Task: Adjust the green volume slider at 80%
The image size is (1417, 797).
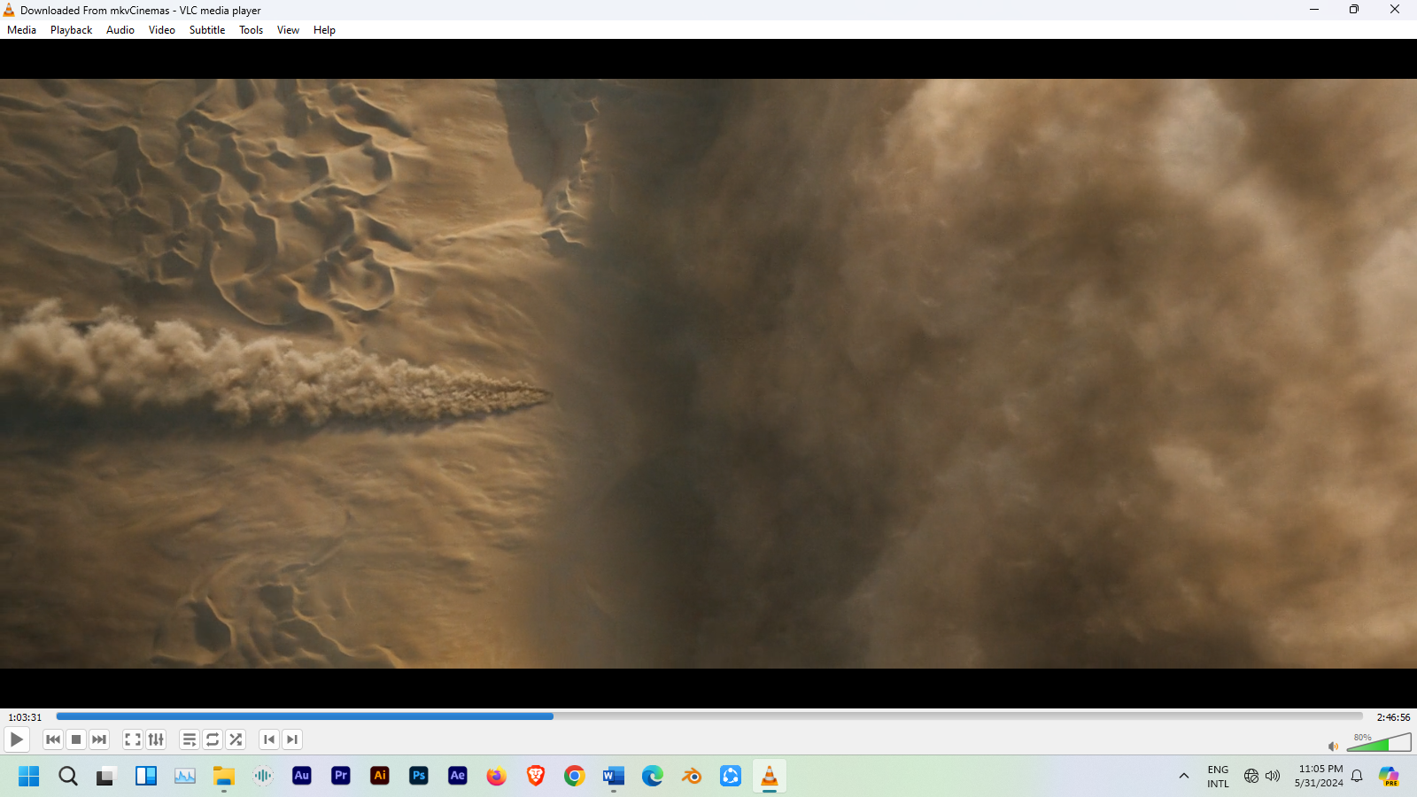Action: coord(1379,742)
